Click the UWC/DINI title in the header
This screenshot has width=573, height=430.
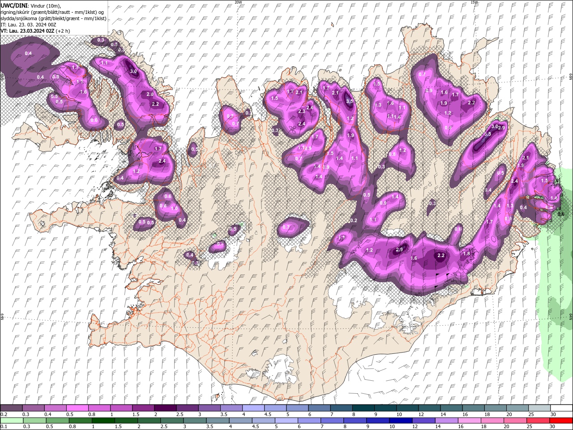point(15,5)
